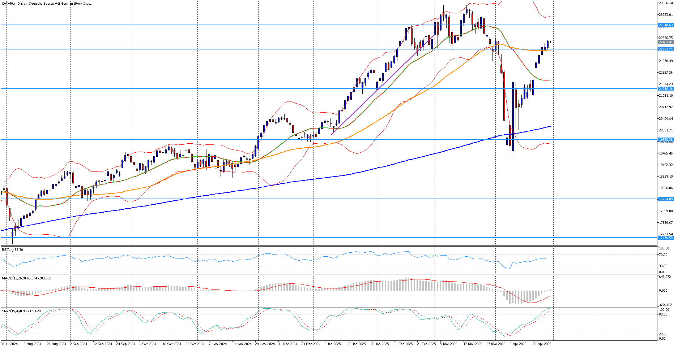
Task: Click the Stoch(15,4,4) indicator label
Action: (21, 311)
